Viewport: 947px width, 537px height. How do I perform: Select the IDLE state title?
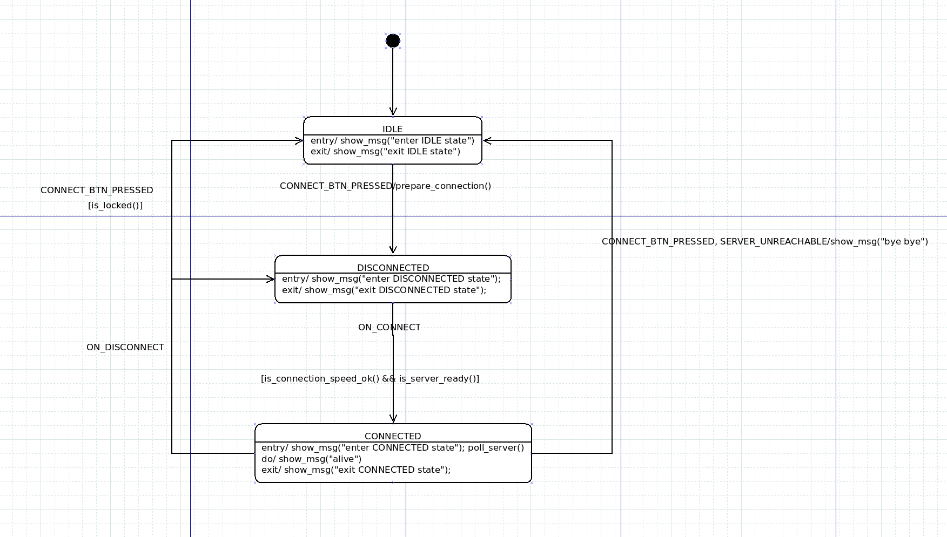coord(392,129)
